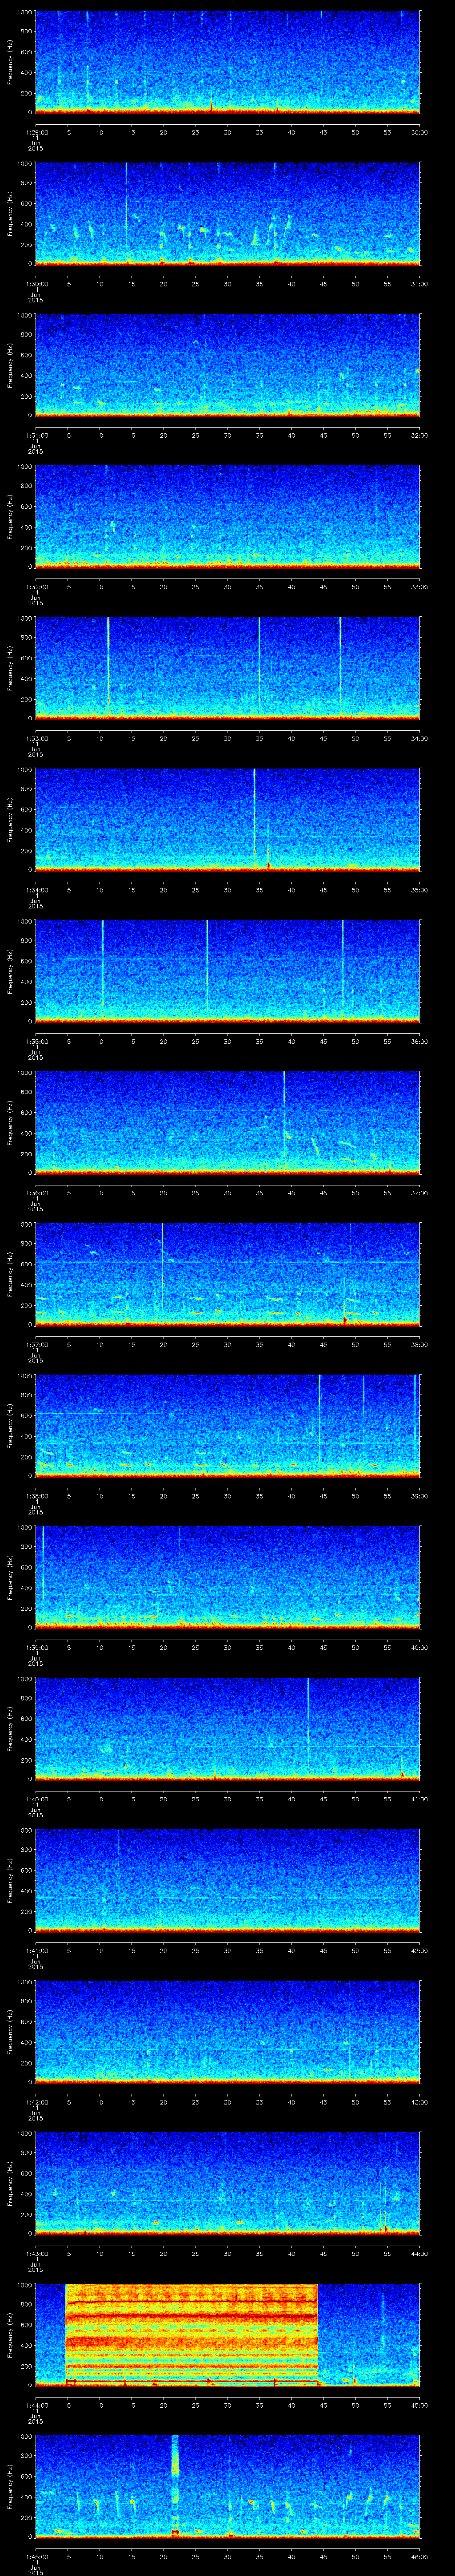Select the spectrogram panel starting at 1:31:00
The width and height of the screenshot is (455, 2576).
click(228, 364)
